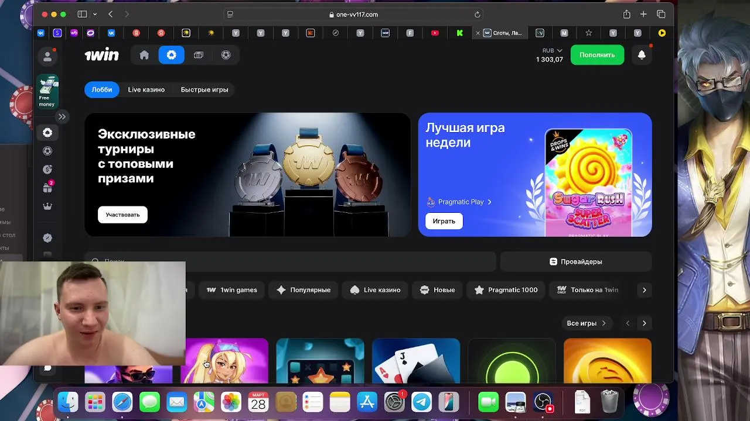Toggle the Safari sidebar button
750x421 pixels.
(83, 14)
